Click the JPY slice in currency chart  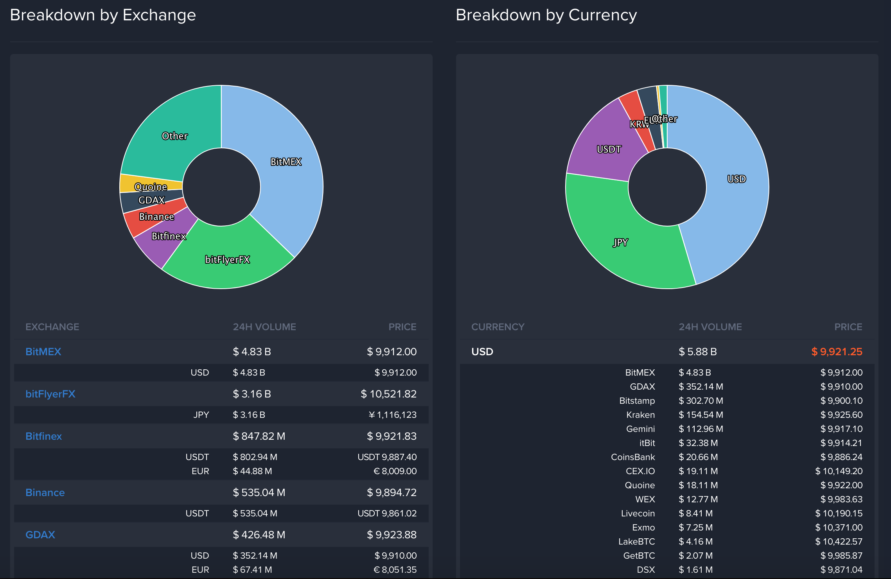click(x=620, y=243)
